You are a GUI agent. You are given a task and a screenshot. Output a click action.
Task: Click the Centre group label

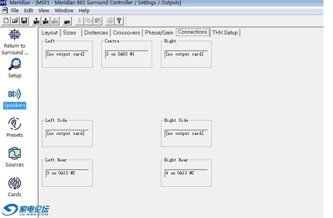pyautogui.click(x=112, y=41)
